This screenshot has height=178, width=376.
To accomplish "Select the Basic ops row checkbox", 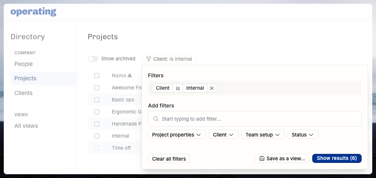I will tap(97, 100).
